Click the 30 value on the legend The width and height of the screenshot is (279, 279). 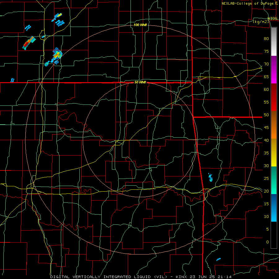[266, 166]
